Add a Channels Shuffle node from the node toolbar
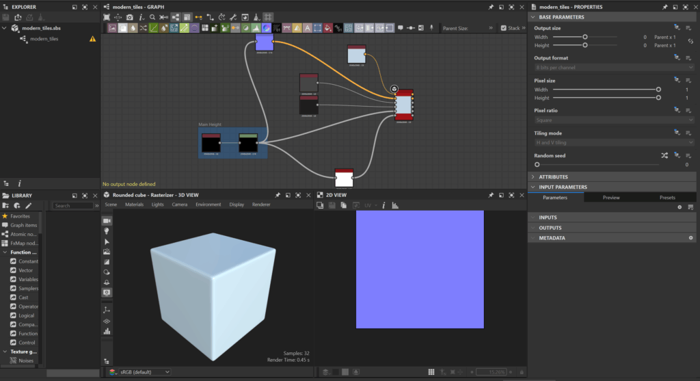700x381 pixels. [x=143, y=28]
